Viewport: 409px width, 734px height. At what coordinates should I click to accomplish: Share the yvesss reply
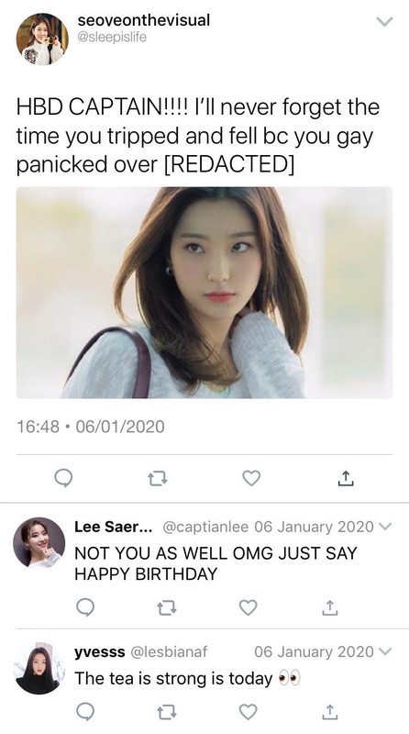(330, 712)
